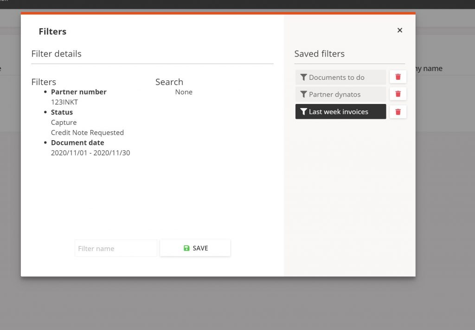Click the 'Partner number' filter heading
The width and height of the screenshot is (475, 330).
pyautogui.click(x=78, y=92)
